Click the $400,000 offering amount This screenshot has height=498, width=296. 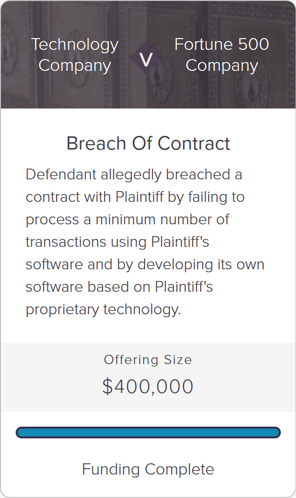point(148,387)
